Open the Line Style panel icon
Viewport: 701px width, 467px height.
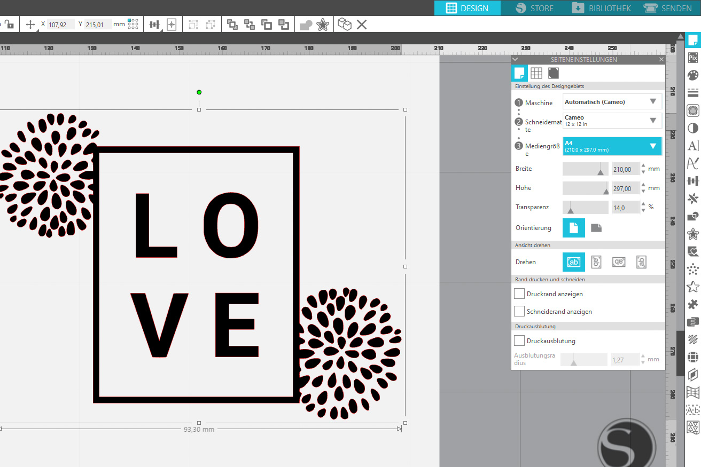click(693, 93)
